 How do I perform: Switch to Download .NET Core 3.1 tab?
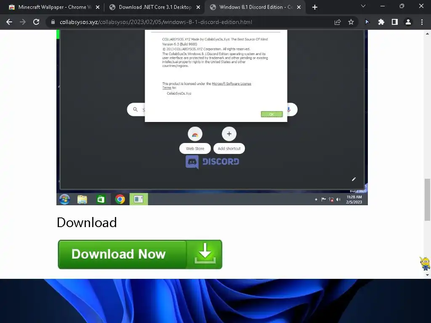(x=155, y=7)
